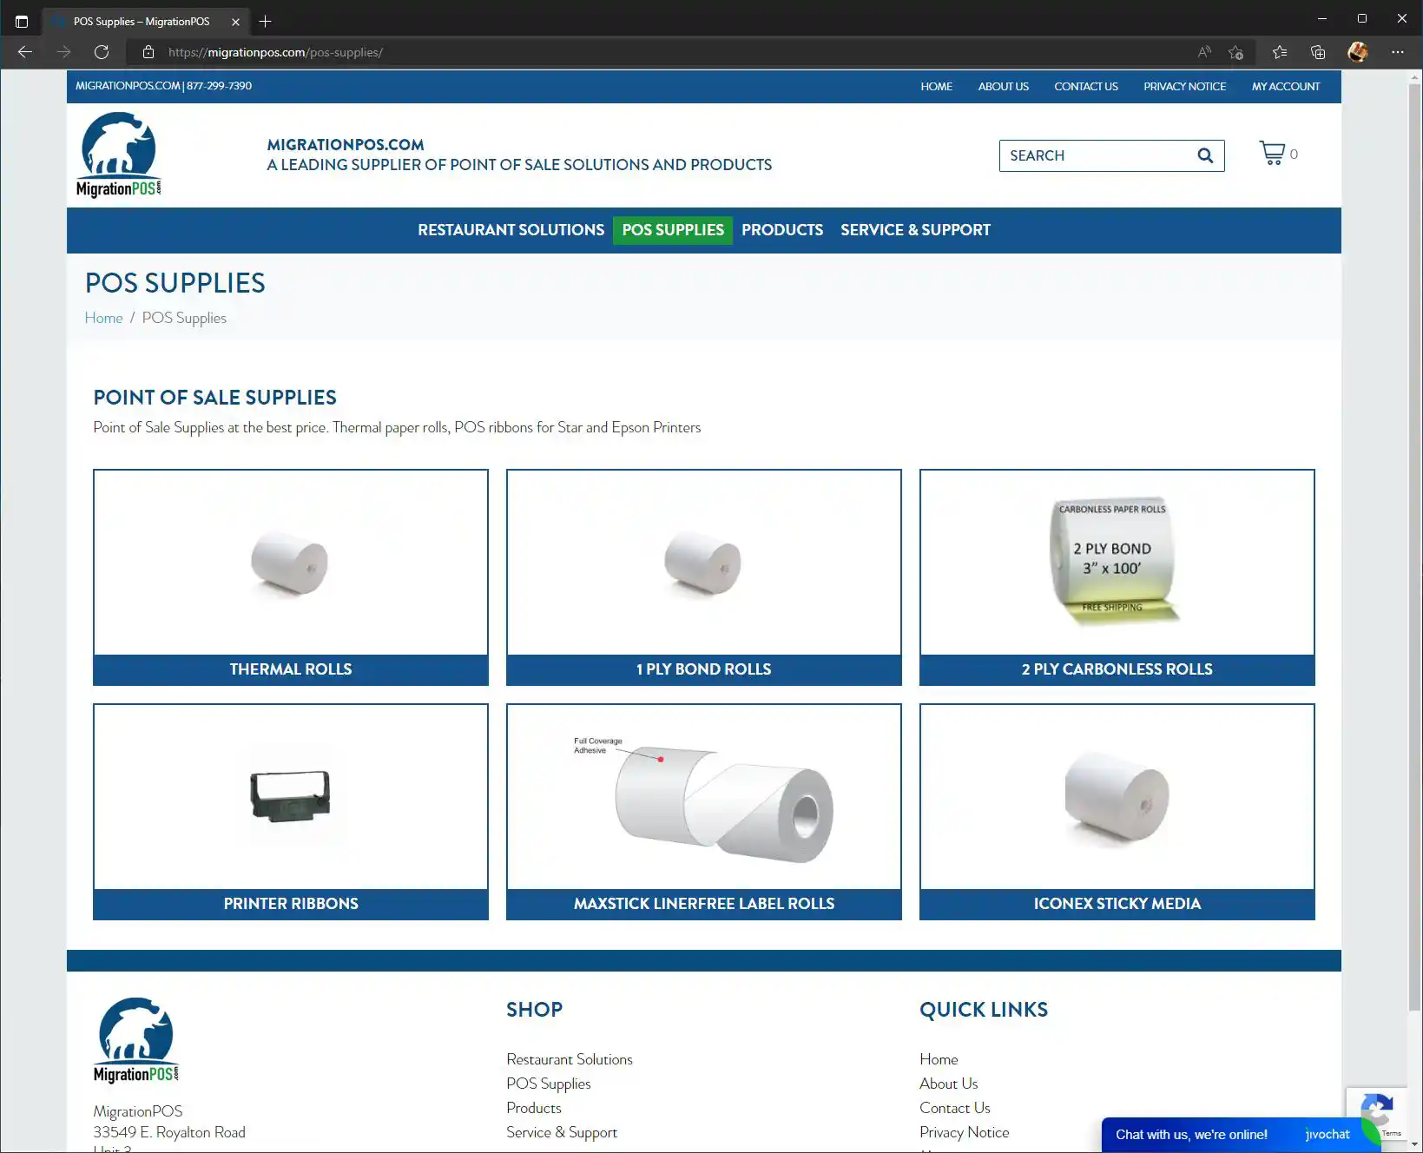Add page to favorites star icon
Screen dimensions: 1423x1153
[x=1235, y=52]
